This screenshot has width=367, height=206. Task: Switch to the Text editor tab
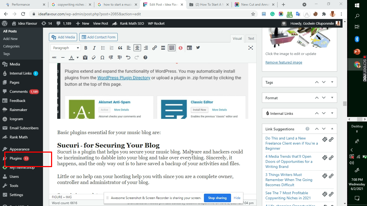tap(251, 38)
